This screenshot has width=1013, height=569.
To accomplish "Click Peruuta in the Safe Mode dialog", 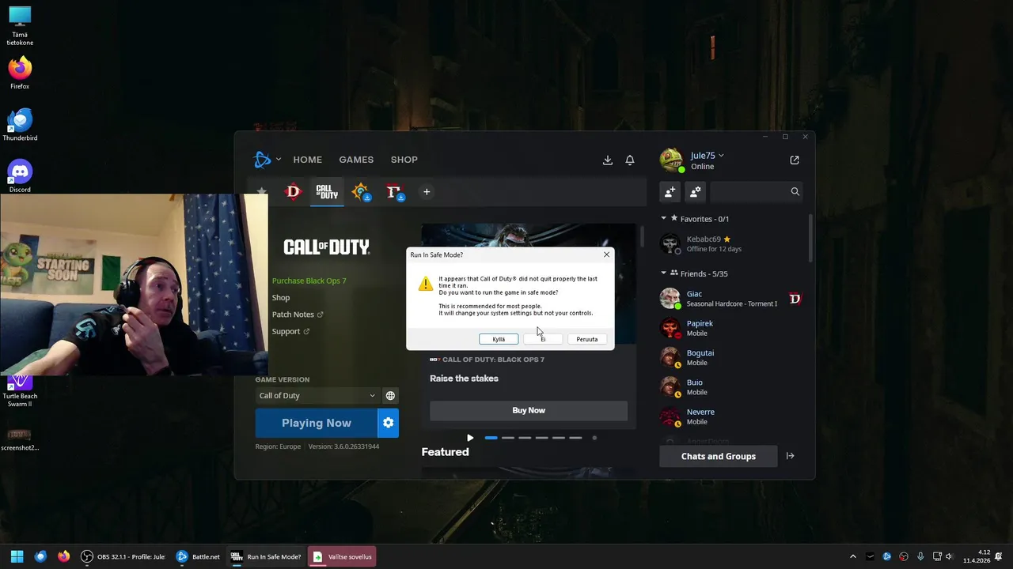I will click(587, 339).
